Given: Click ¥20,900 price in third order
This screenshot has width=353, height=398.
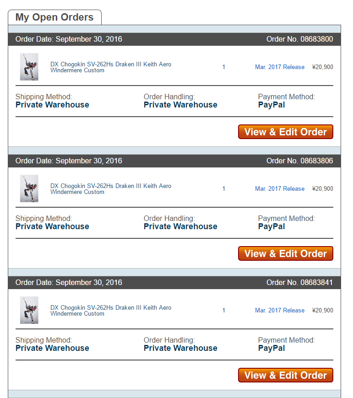Looking at the screenshot, I should 322,310.
